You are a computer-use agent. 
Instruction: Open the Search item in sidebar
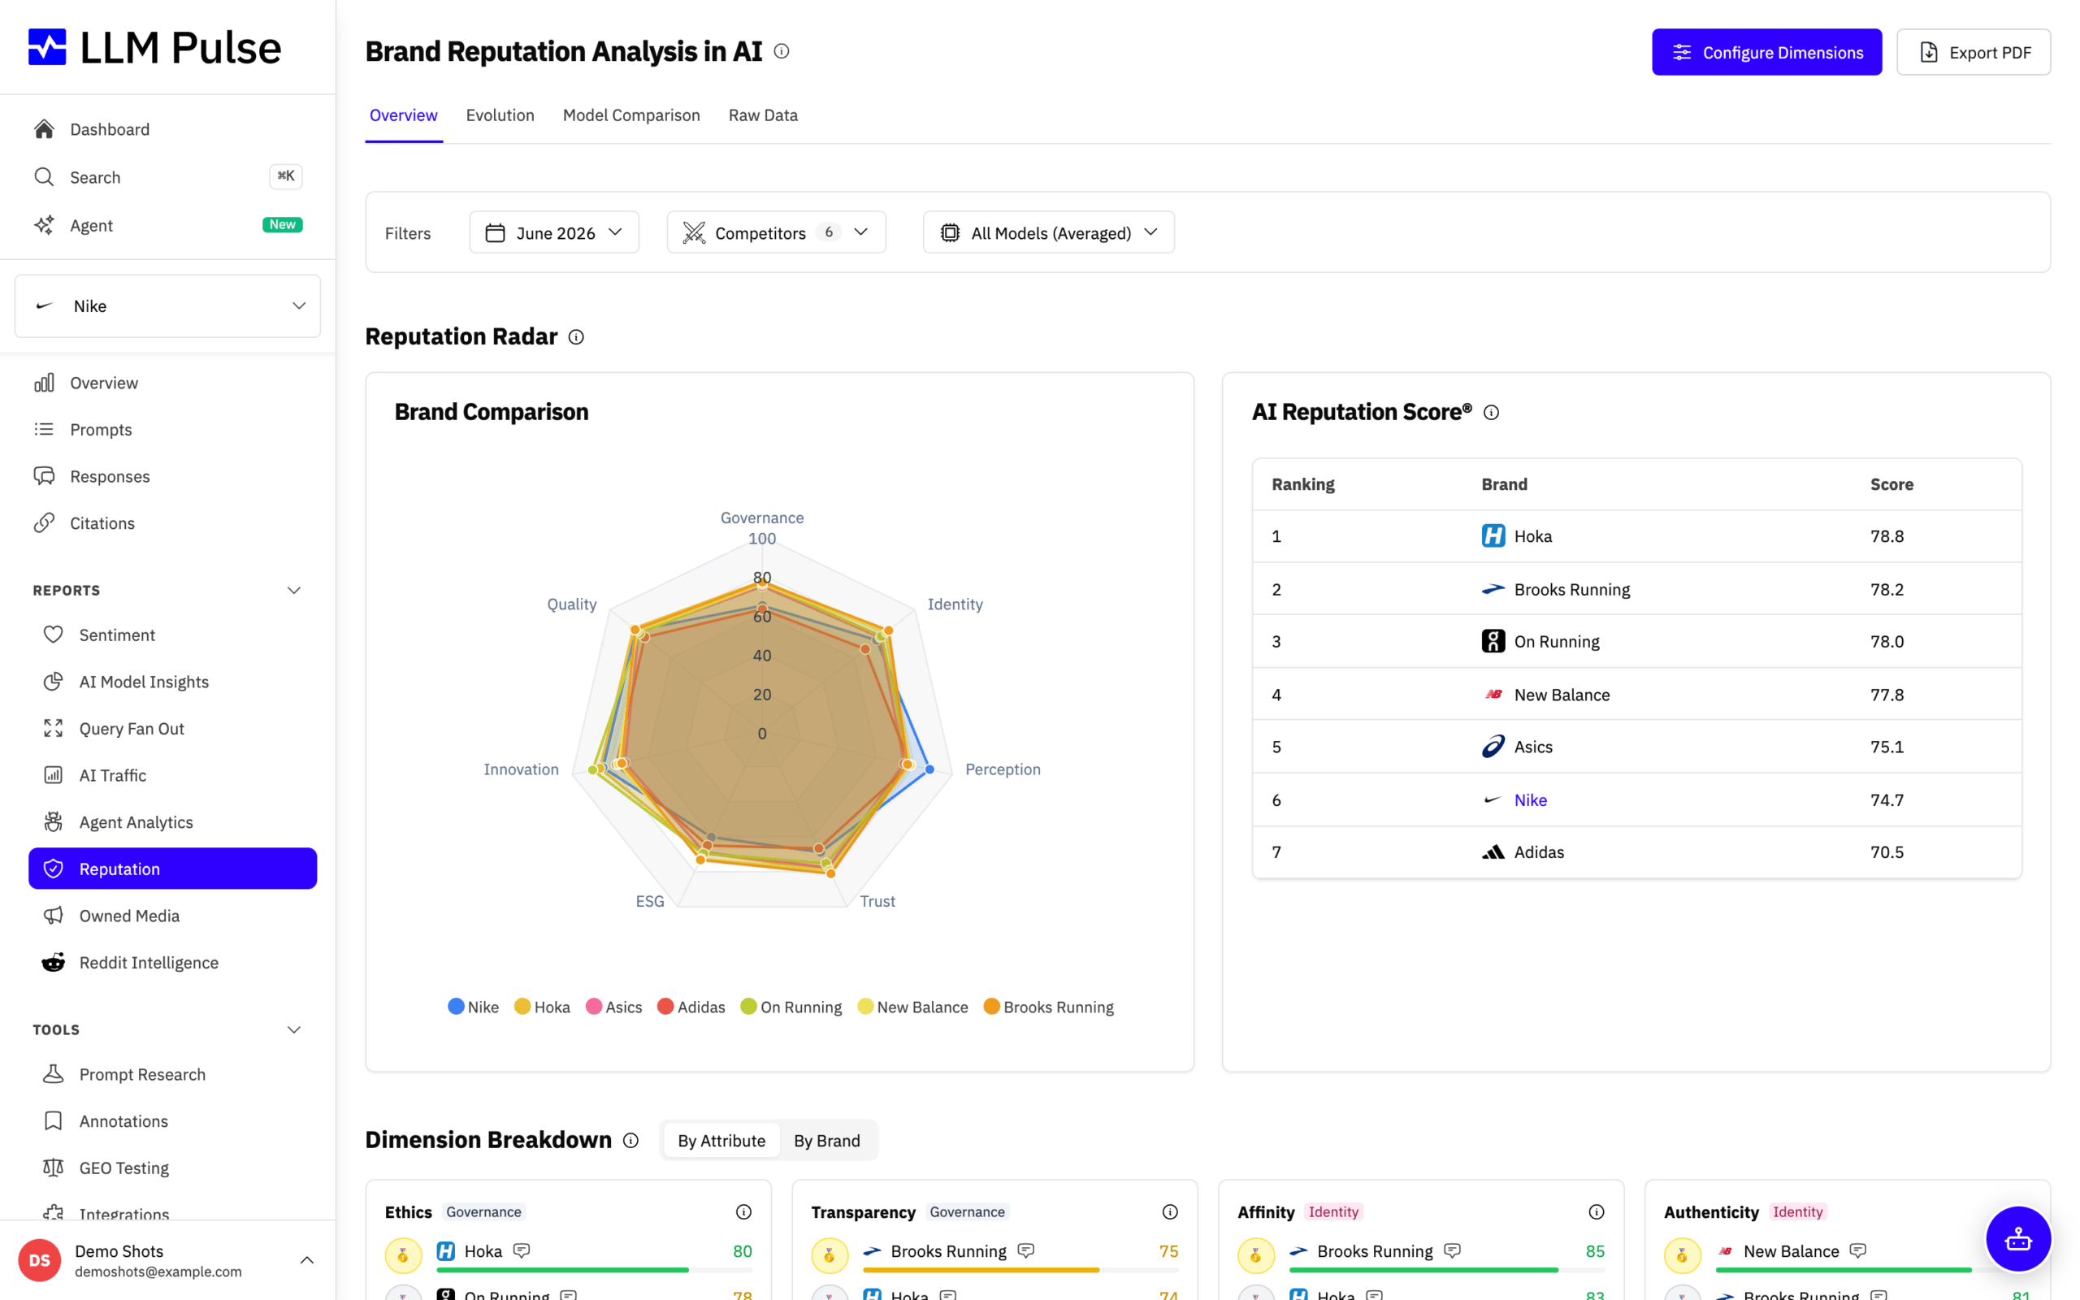tap(167, 177)
